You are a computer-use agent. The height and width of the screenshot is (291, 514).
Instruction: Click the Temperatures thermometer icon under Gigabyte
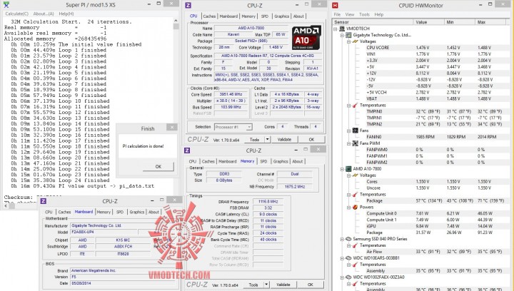pyautogui.click(x=356, y=105)
